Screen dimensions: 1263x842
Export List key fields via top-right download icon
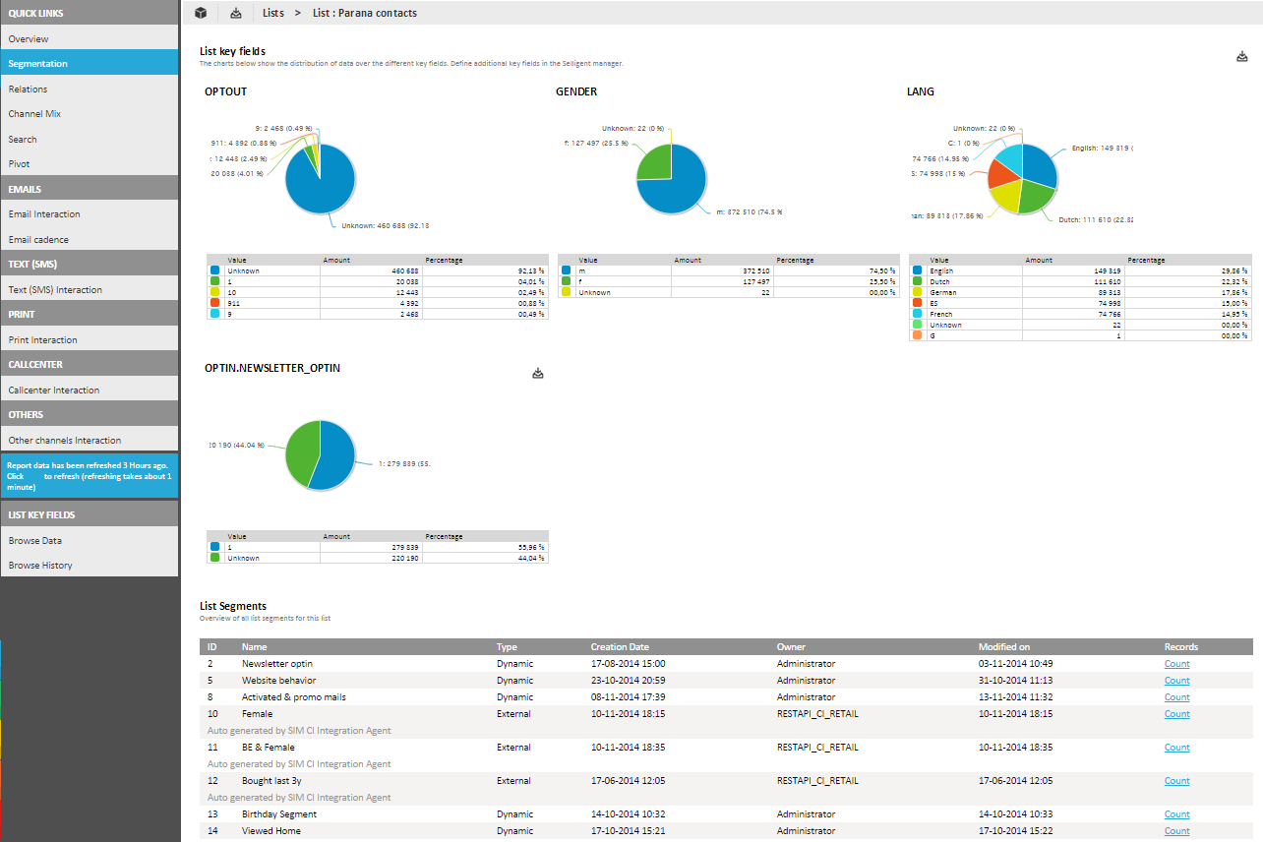tap(1241, 57)
